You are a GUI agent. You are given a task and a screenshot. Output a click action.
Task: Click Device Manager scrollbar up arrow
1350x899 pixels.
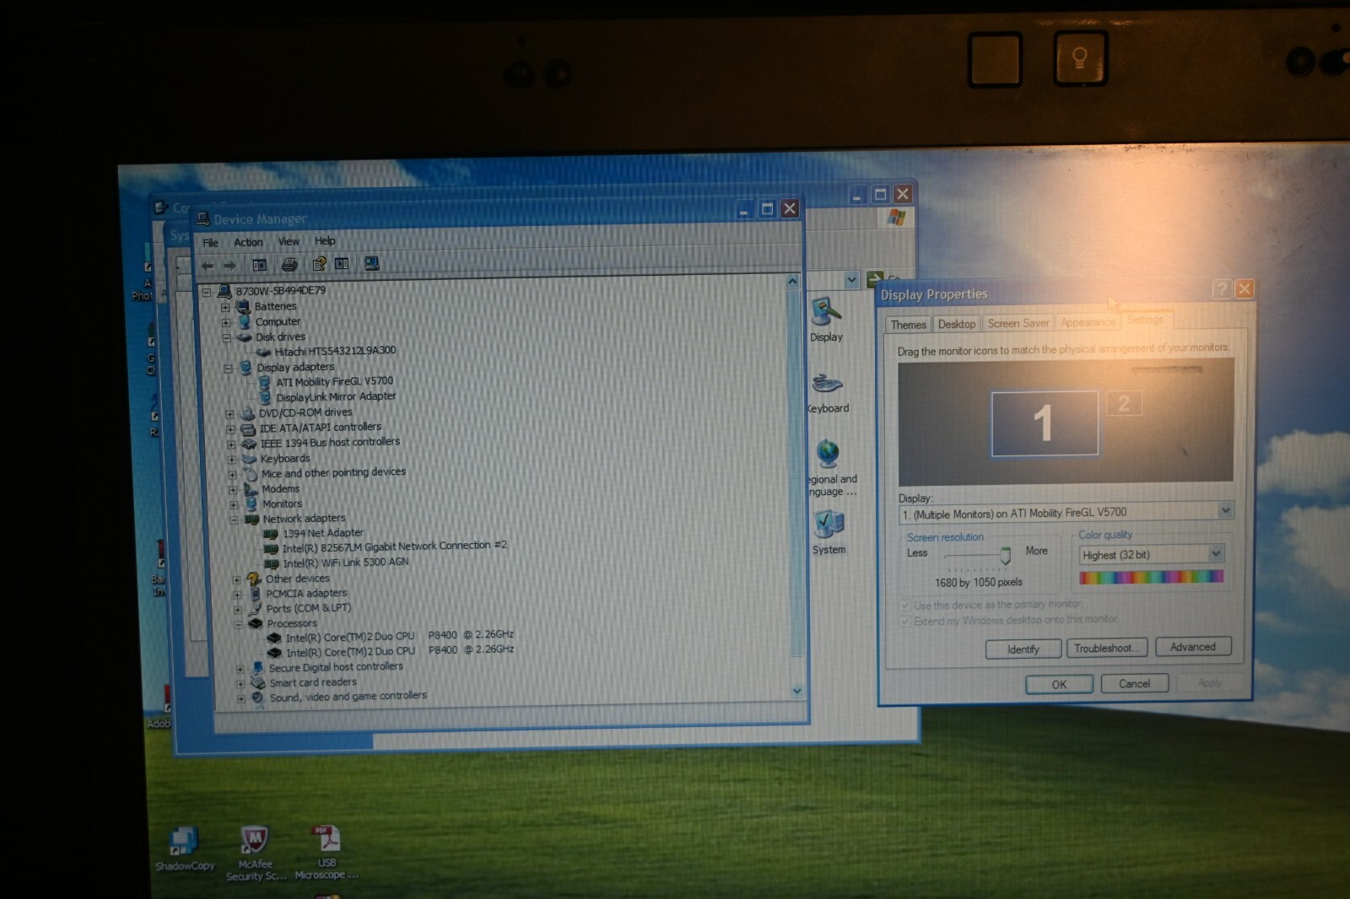[792, 281]
